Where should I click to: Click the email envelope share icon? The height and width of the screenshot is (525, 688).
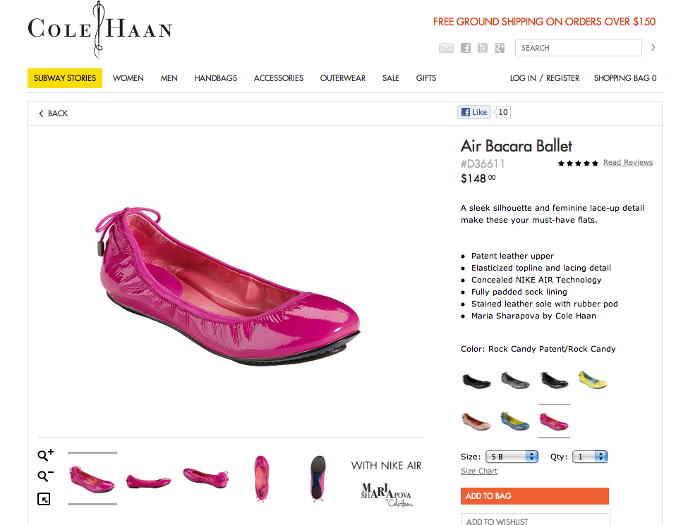tap(446, 48)
